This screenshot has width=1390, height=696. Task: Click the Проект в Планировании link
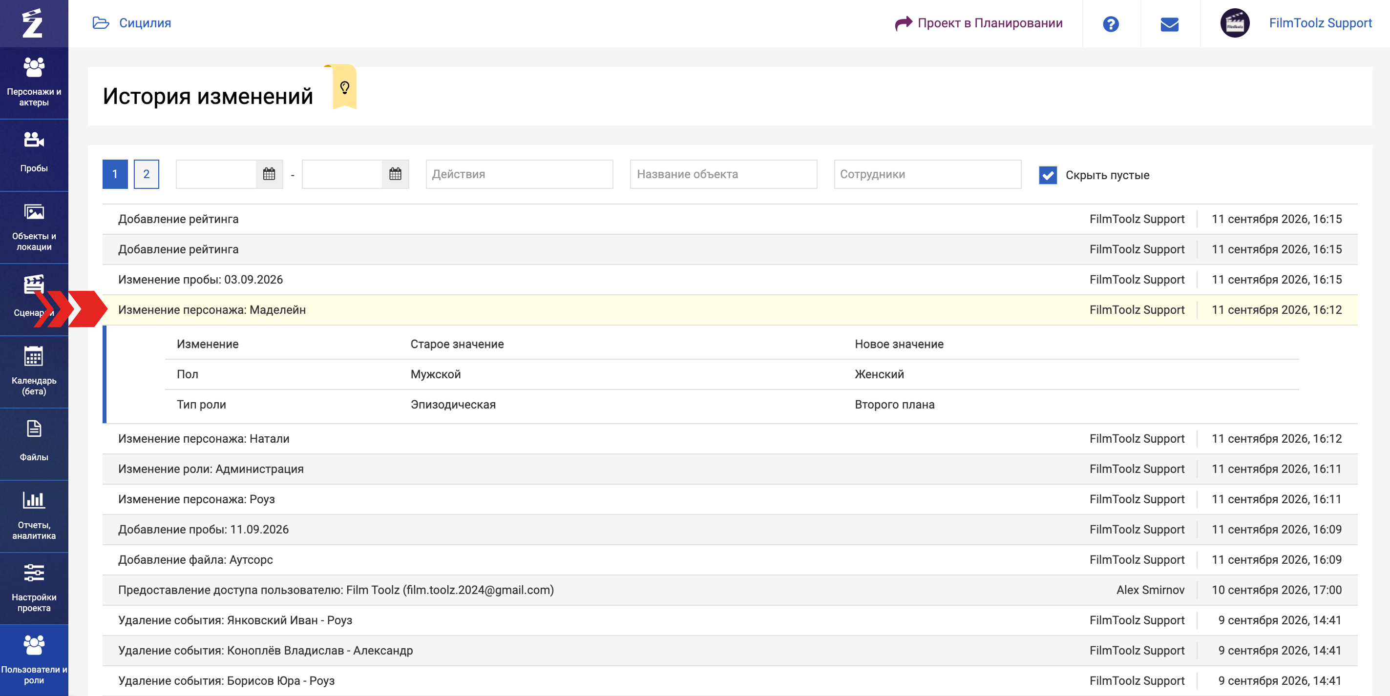[x=978, y=23]
